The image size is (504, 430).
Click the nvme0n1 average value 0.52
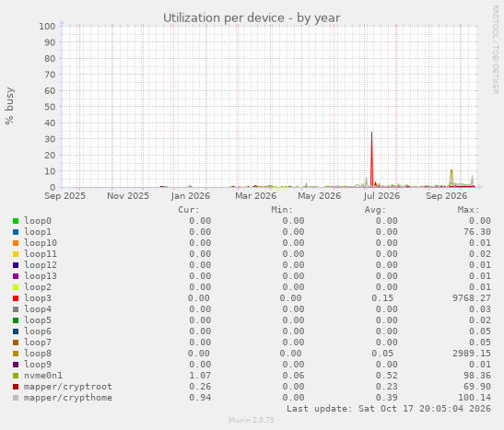387,375
